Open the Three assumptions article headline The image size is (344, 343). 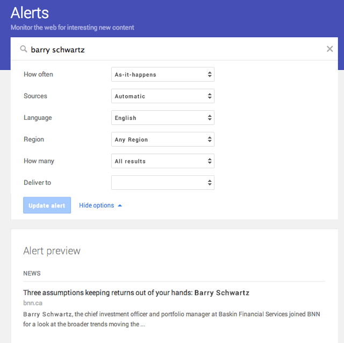136,293
